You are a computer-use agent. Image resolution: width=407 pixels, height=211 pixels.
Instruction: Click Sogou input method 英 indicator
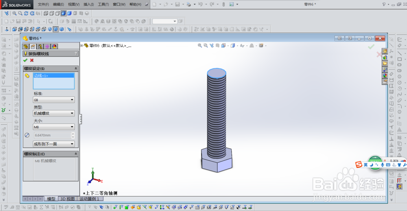(365, 165)
